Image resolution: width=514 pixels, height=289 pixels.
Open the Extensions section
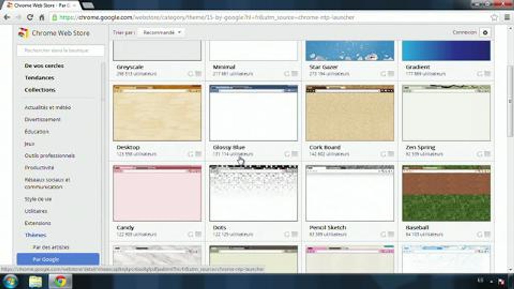(x=38, y=223)
